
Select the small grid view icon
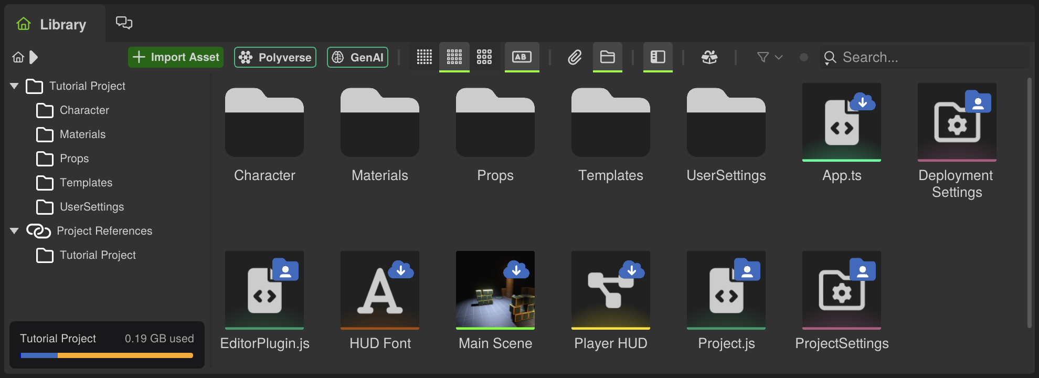(424, 57)
